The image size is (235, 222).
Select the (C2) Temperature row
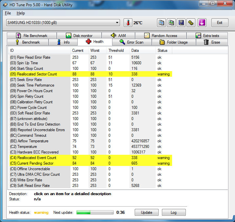(91, 147)
